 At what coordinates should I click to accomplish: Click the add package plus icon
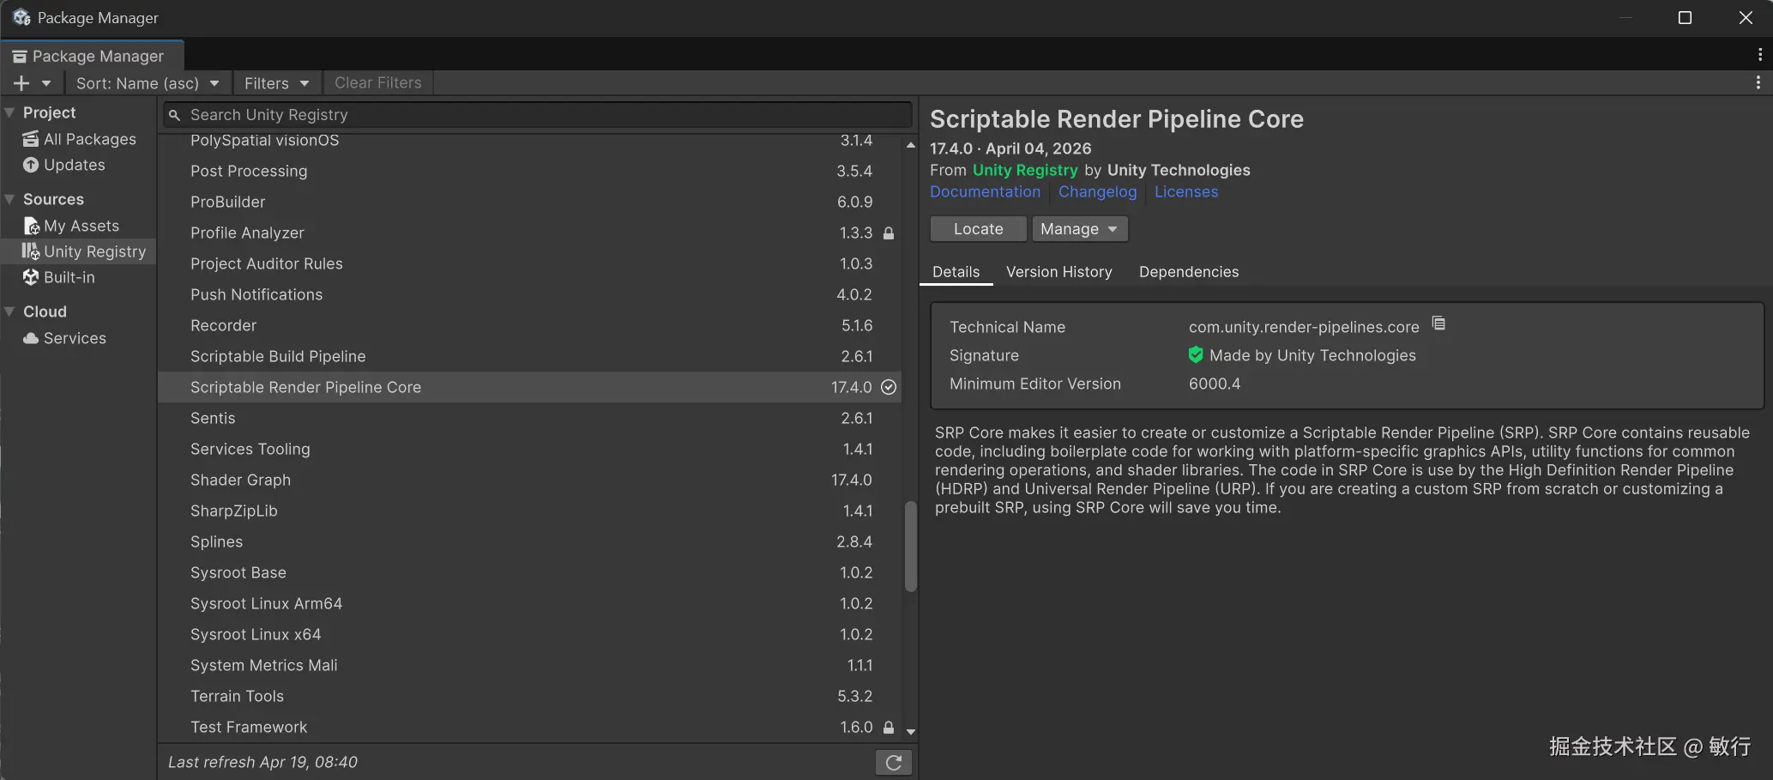pos(21,83)
